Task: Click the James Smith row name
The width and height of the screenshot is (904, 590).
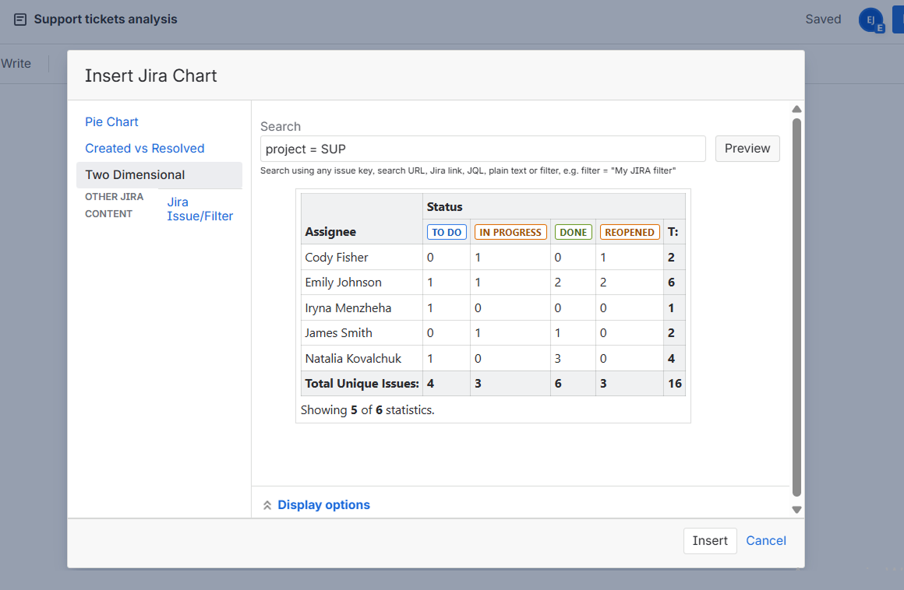Action: [x=338, y=333]
